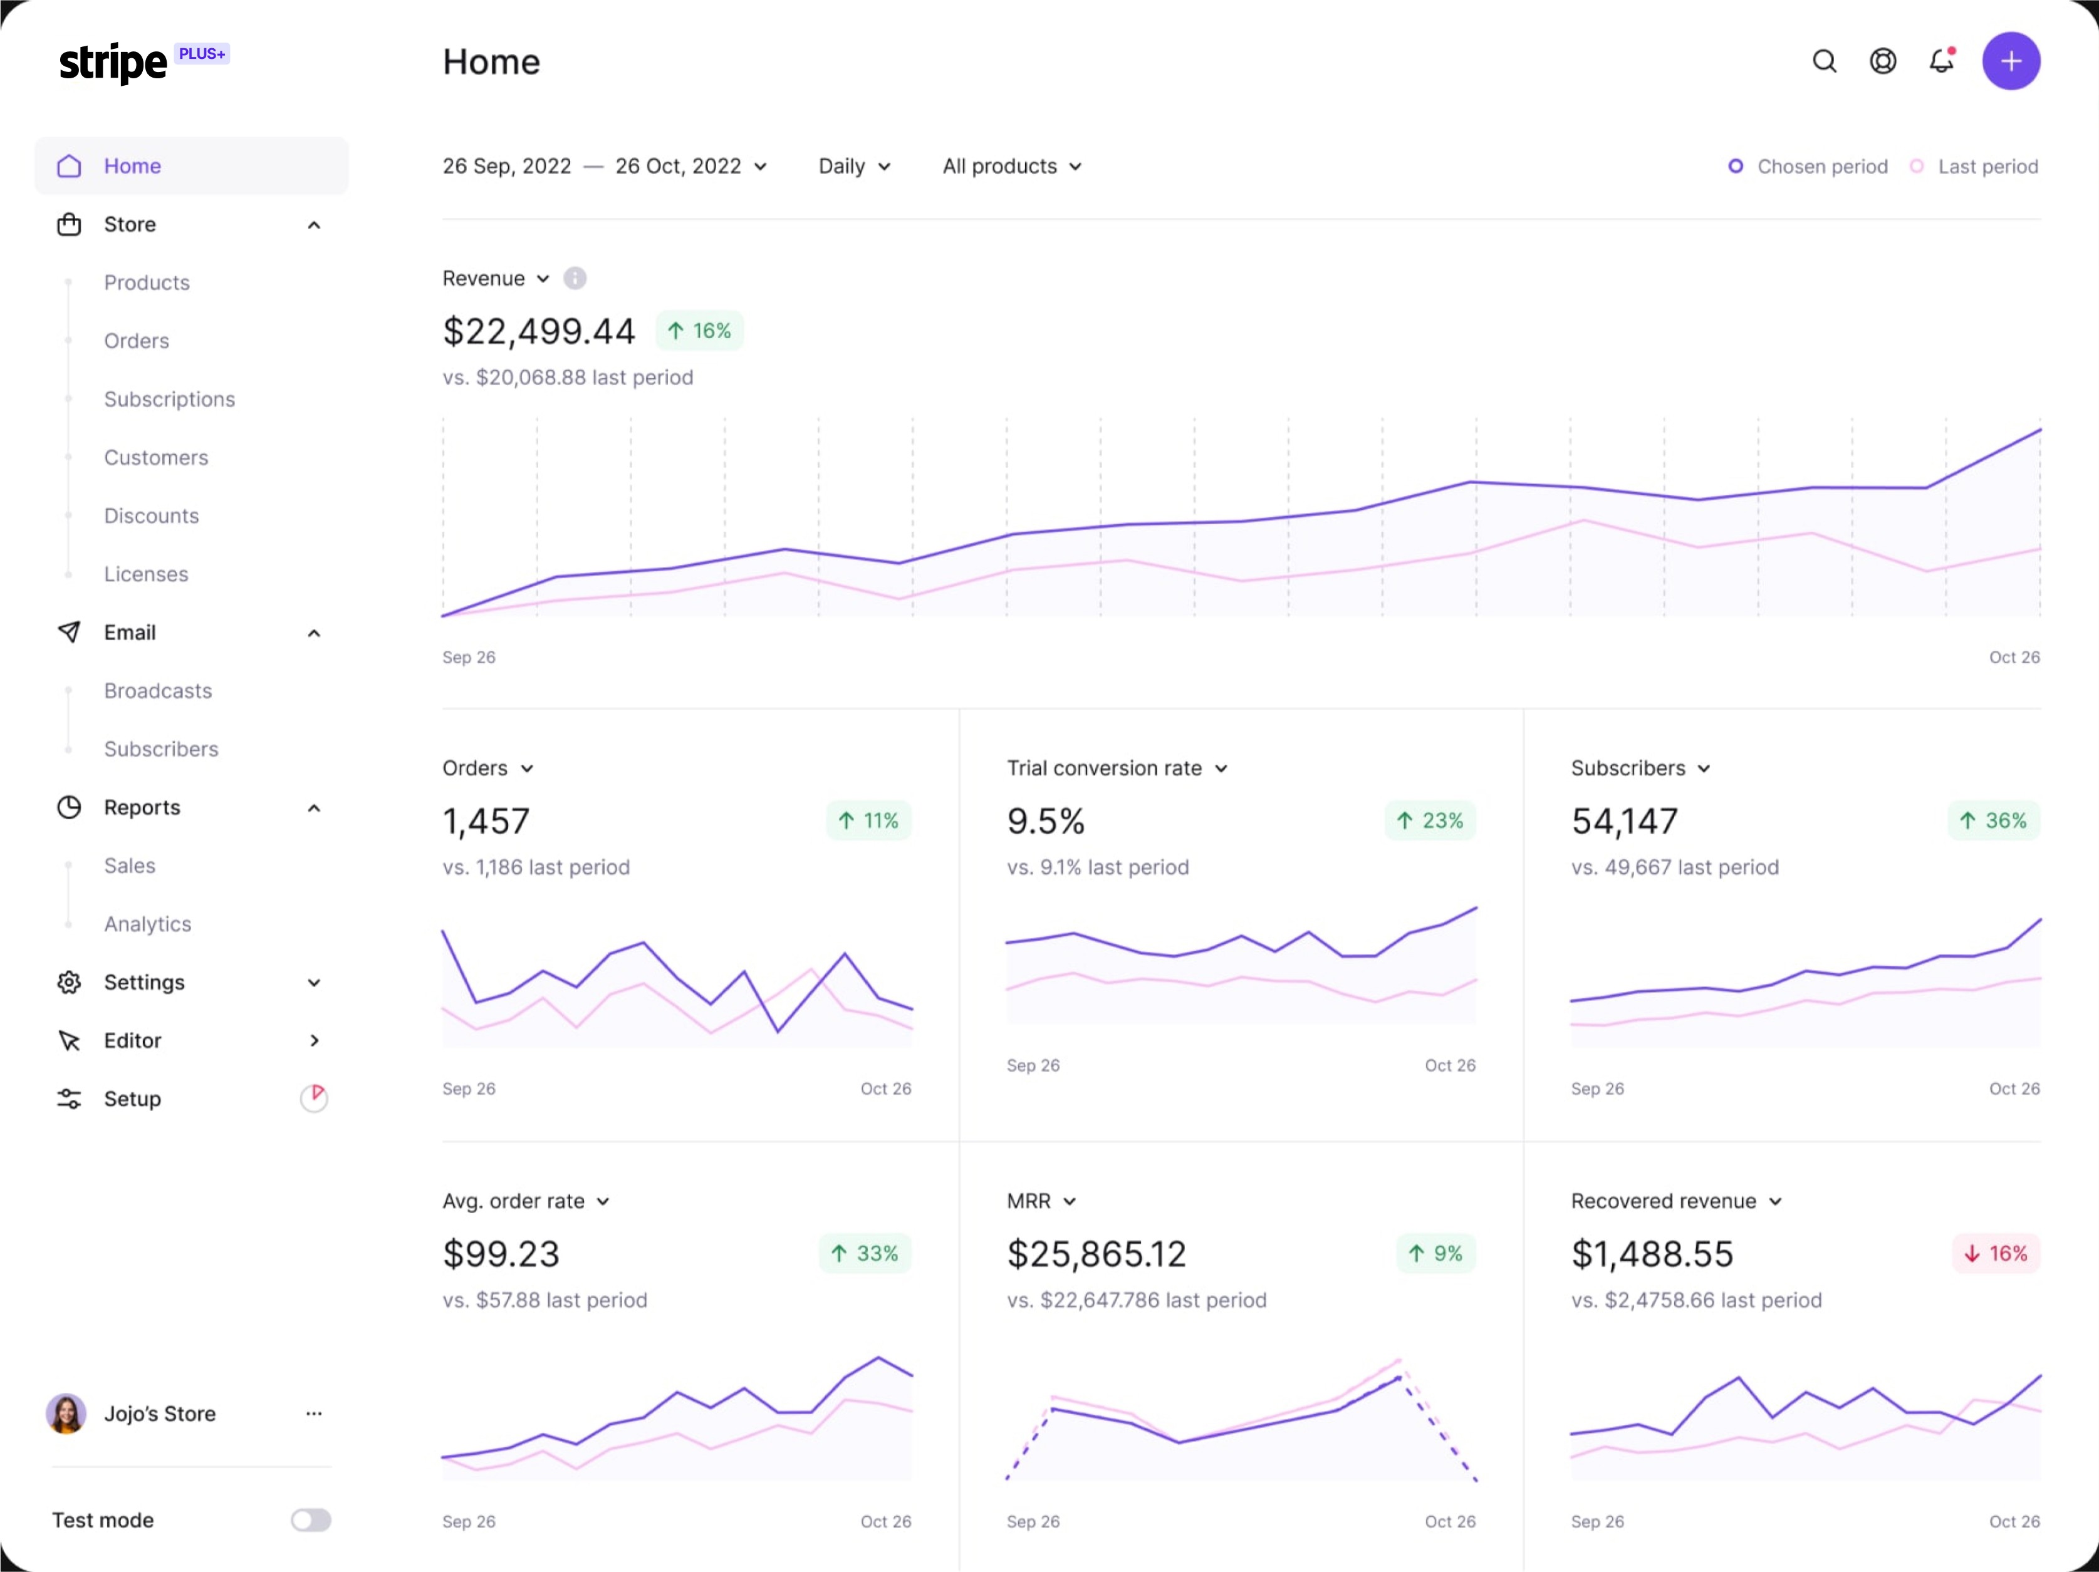Click the MRR 9% badge

click(x=1435, y=1253)
